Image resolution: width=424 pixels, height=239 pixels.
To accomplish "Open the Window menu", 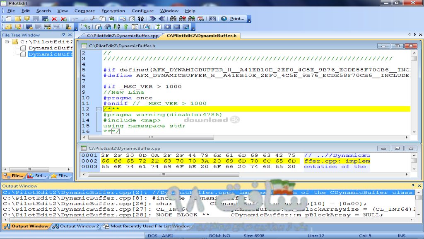I will [169, 11].
